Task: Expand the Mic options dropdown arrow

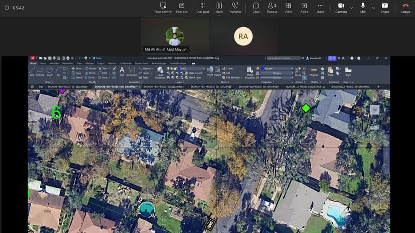Action: [x=372, y=8]
